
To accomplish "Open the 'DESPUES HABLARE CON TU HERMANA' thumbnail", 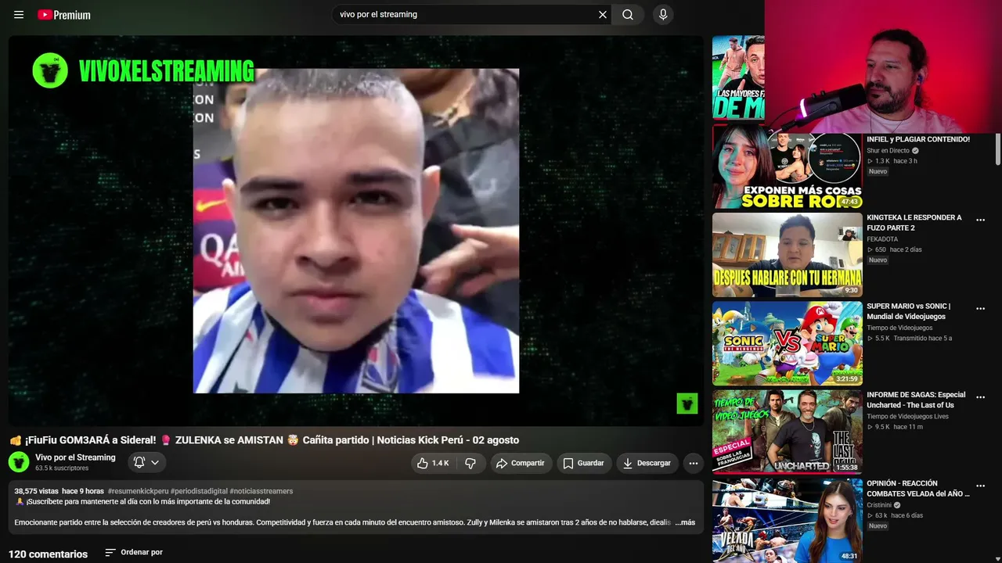I will point(787,255).
